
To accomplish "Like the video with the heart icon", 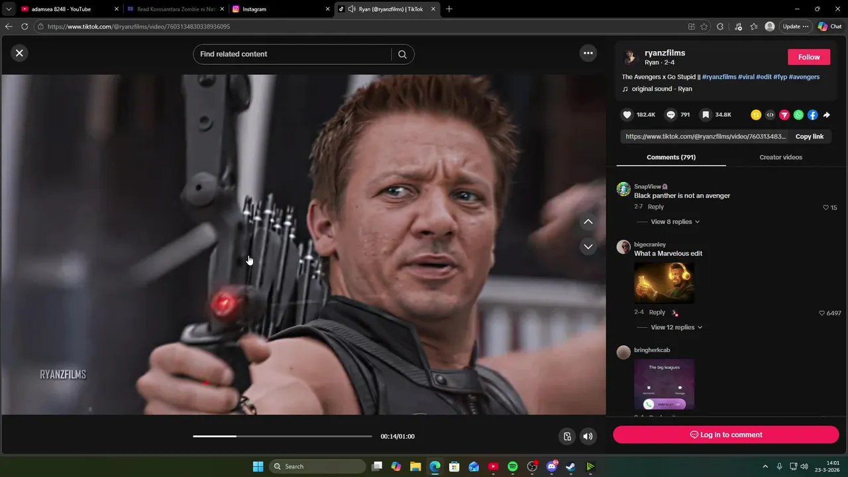I will [x=627, y=115].
